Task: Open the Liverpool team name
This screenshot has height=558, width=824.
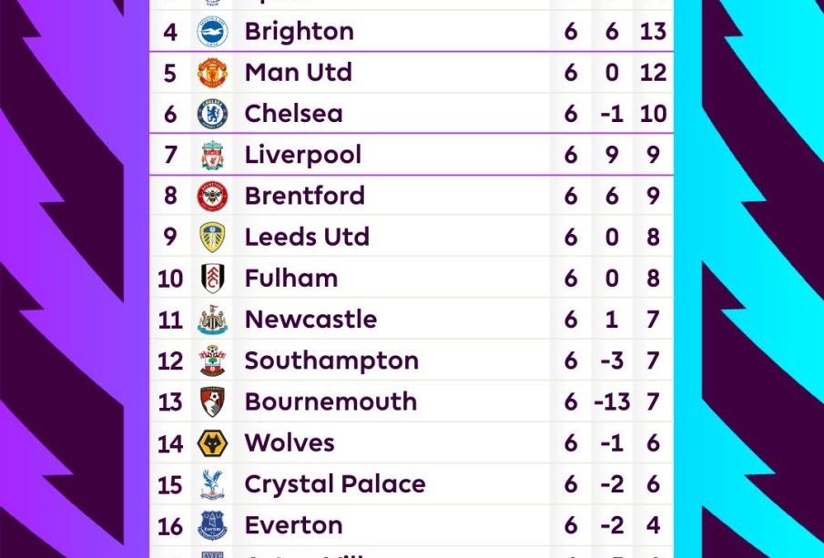Action: point(302,155)
